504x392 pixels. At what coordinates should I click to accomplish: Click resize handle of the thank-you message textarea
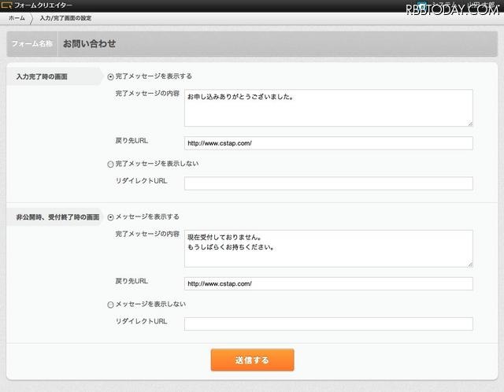pyautogui.click(x=469, y=123)
